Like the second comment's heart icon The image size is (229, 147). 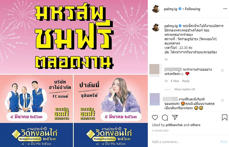click(222, 100)
